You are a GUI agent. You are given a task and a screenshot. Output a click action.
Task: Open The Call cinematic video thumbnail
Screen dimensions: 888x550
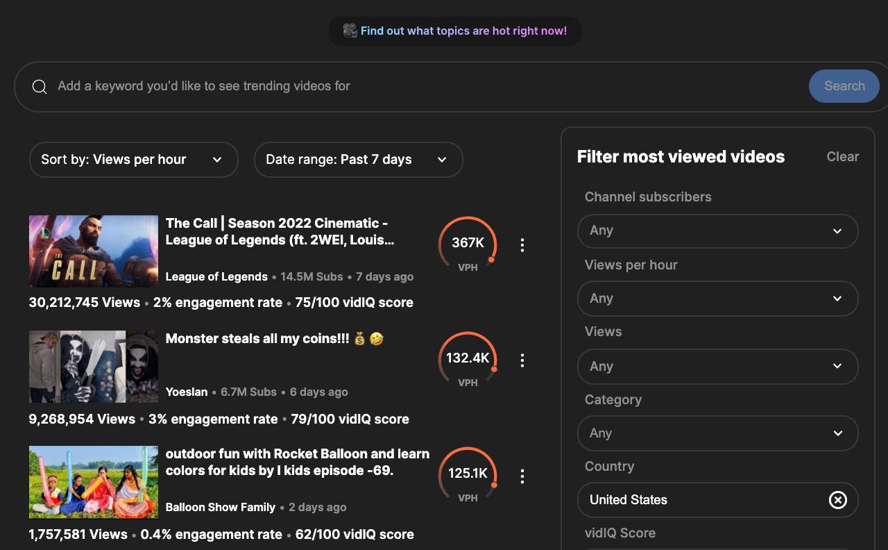(94, 251)
